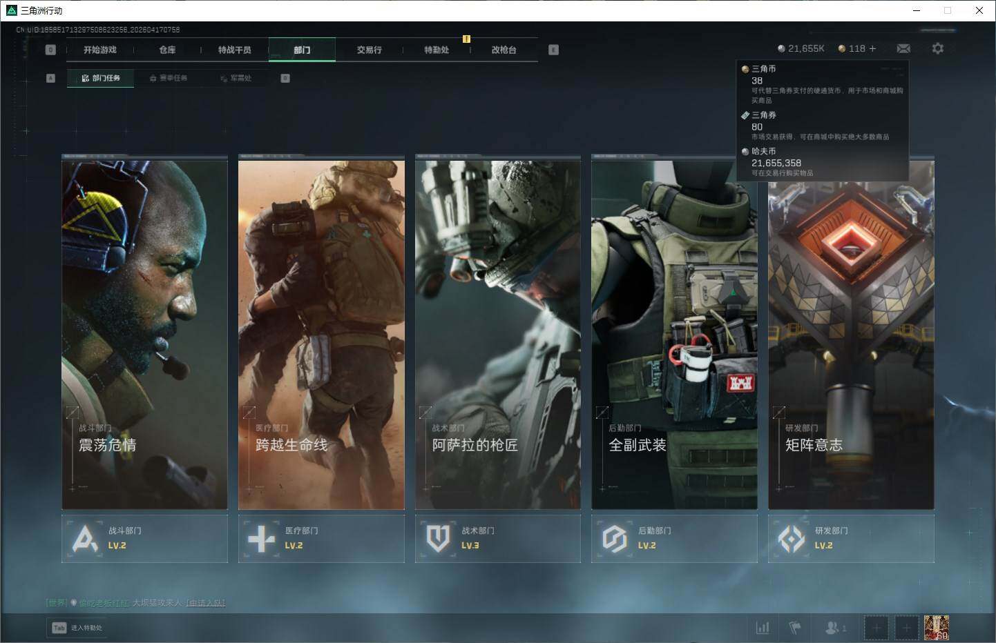Open the settings gear icon
This screenshot has width=996, height=643.
[937, 48]
